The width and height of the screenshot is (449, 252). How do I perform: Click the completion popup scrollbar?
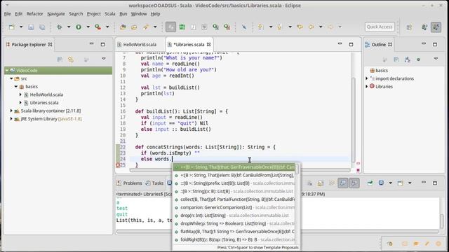click(297, 169)
